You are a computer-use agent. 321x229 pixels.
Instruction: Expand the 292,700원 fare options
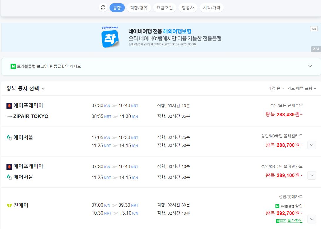point(312,219)
